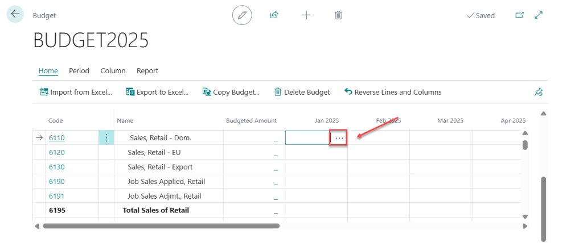This screenshot has height=243, width=583.
Task: Click name Sales, Retail - Dom.
Action: pyautogui.click(x=160, y=138)
